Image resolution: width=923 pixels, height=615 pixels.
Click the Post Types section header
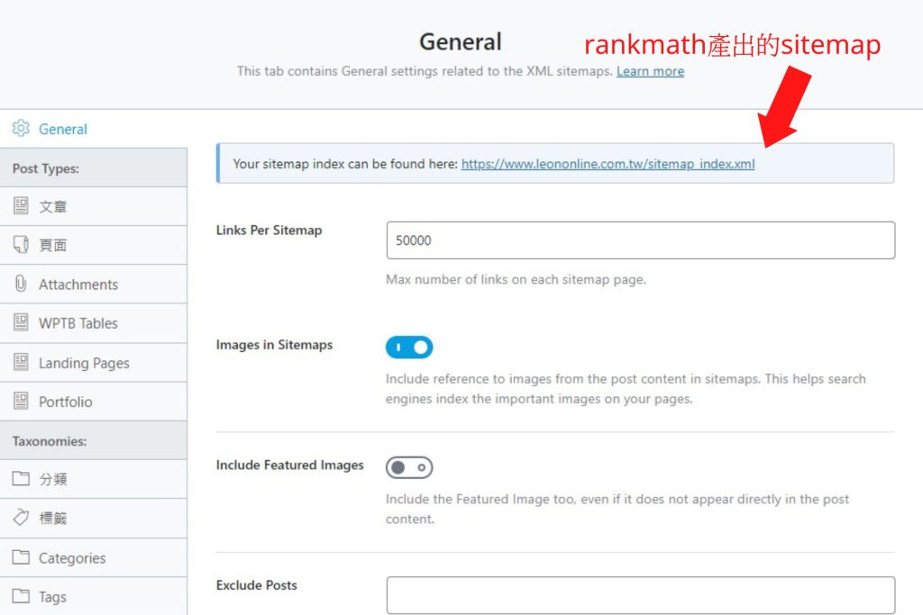point(45,167)
